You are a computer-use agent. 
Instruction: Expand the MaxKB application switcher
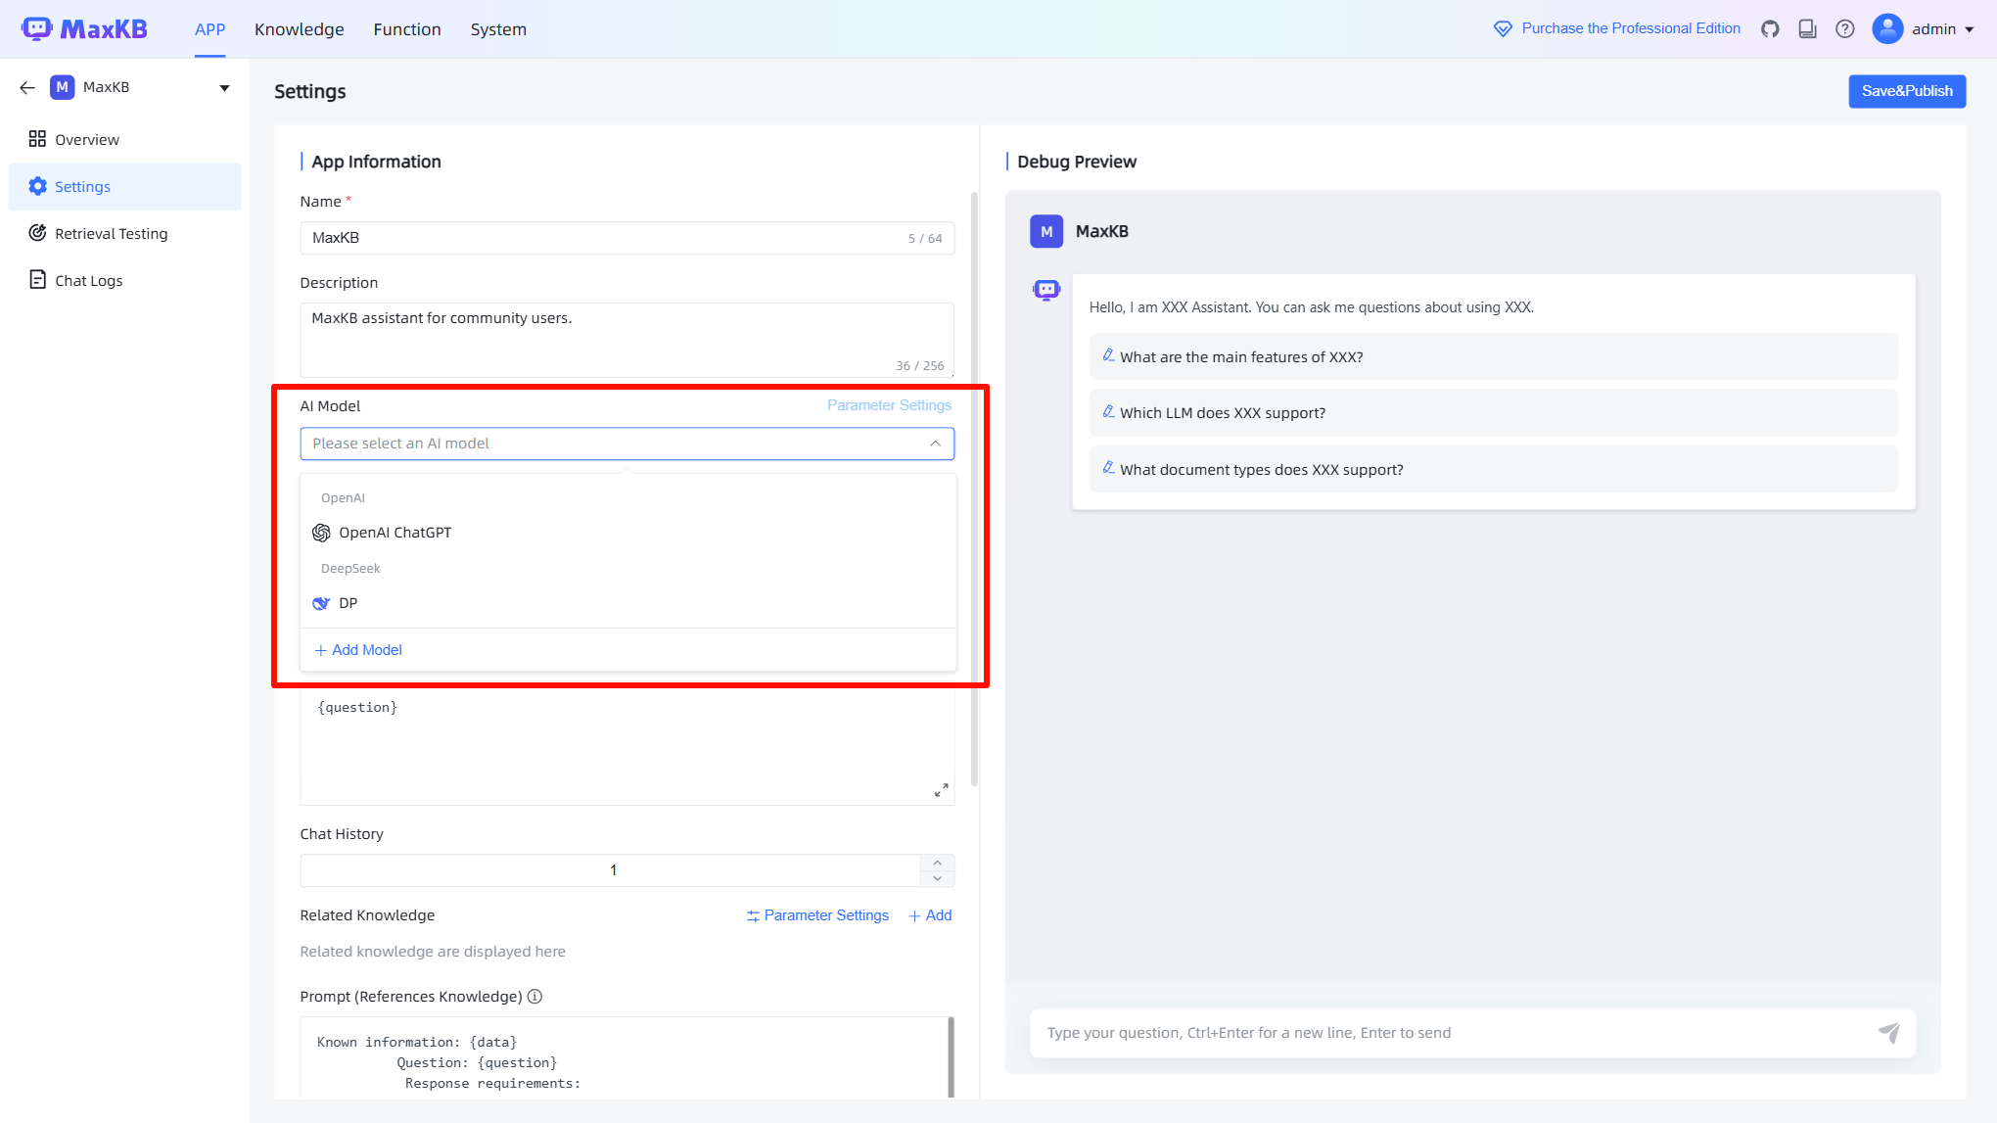click(x=224, y=88)
